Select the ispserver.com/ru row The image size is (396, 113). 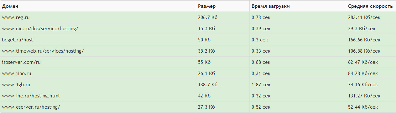(x=198, y=62)
